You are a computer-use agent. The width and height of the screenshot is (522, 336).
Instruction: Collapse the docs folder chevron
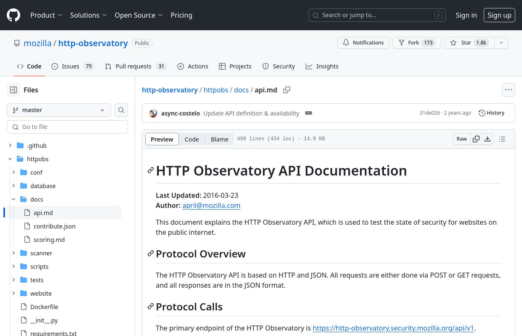pos(13,199)
